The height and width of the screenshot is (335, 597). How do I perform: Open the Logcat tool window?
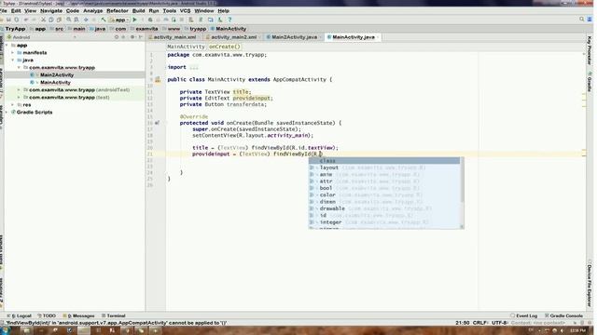[20, 315]
